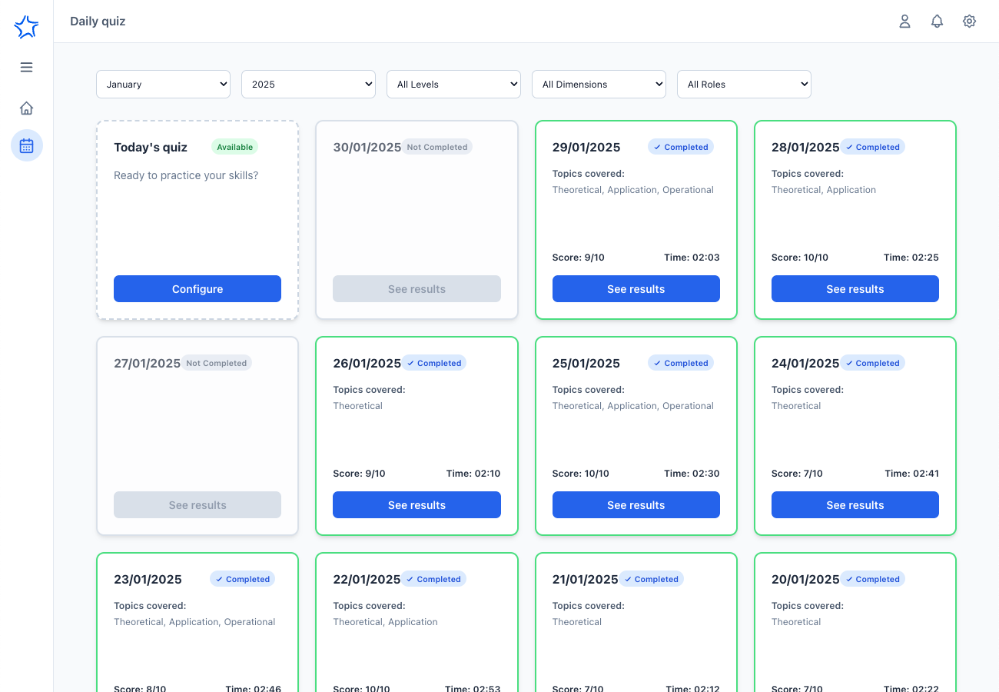Image resolution: width=999 pixels, height=692 pixels.
Task: View results of the 28/01/2025 quiz
Action: tap(855, 289)
